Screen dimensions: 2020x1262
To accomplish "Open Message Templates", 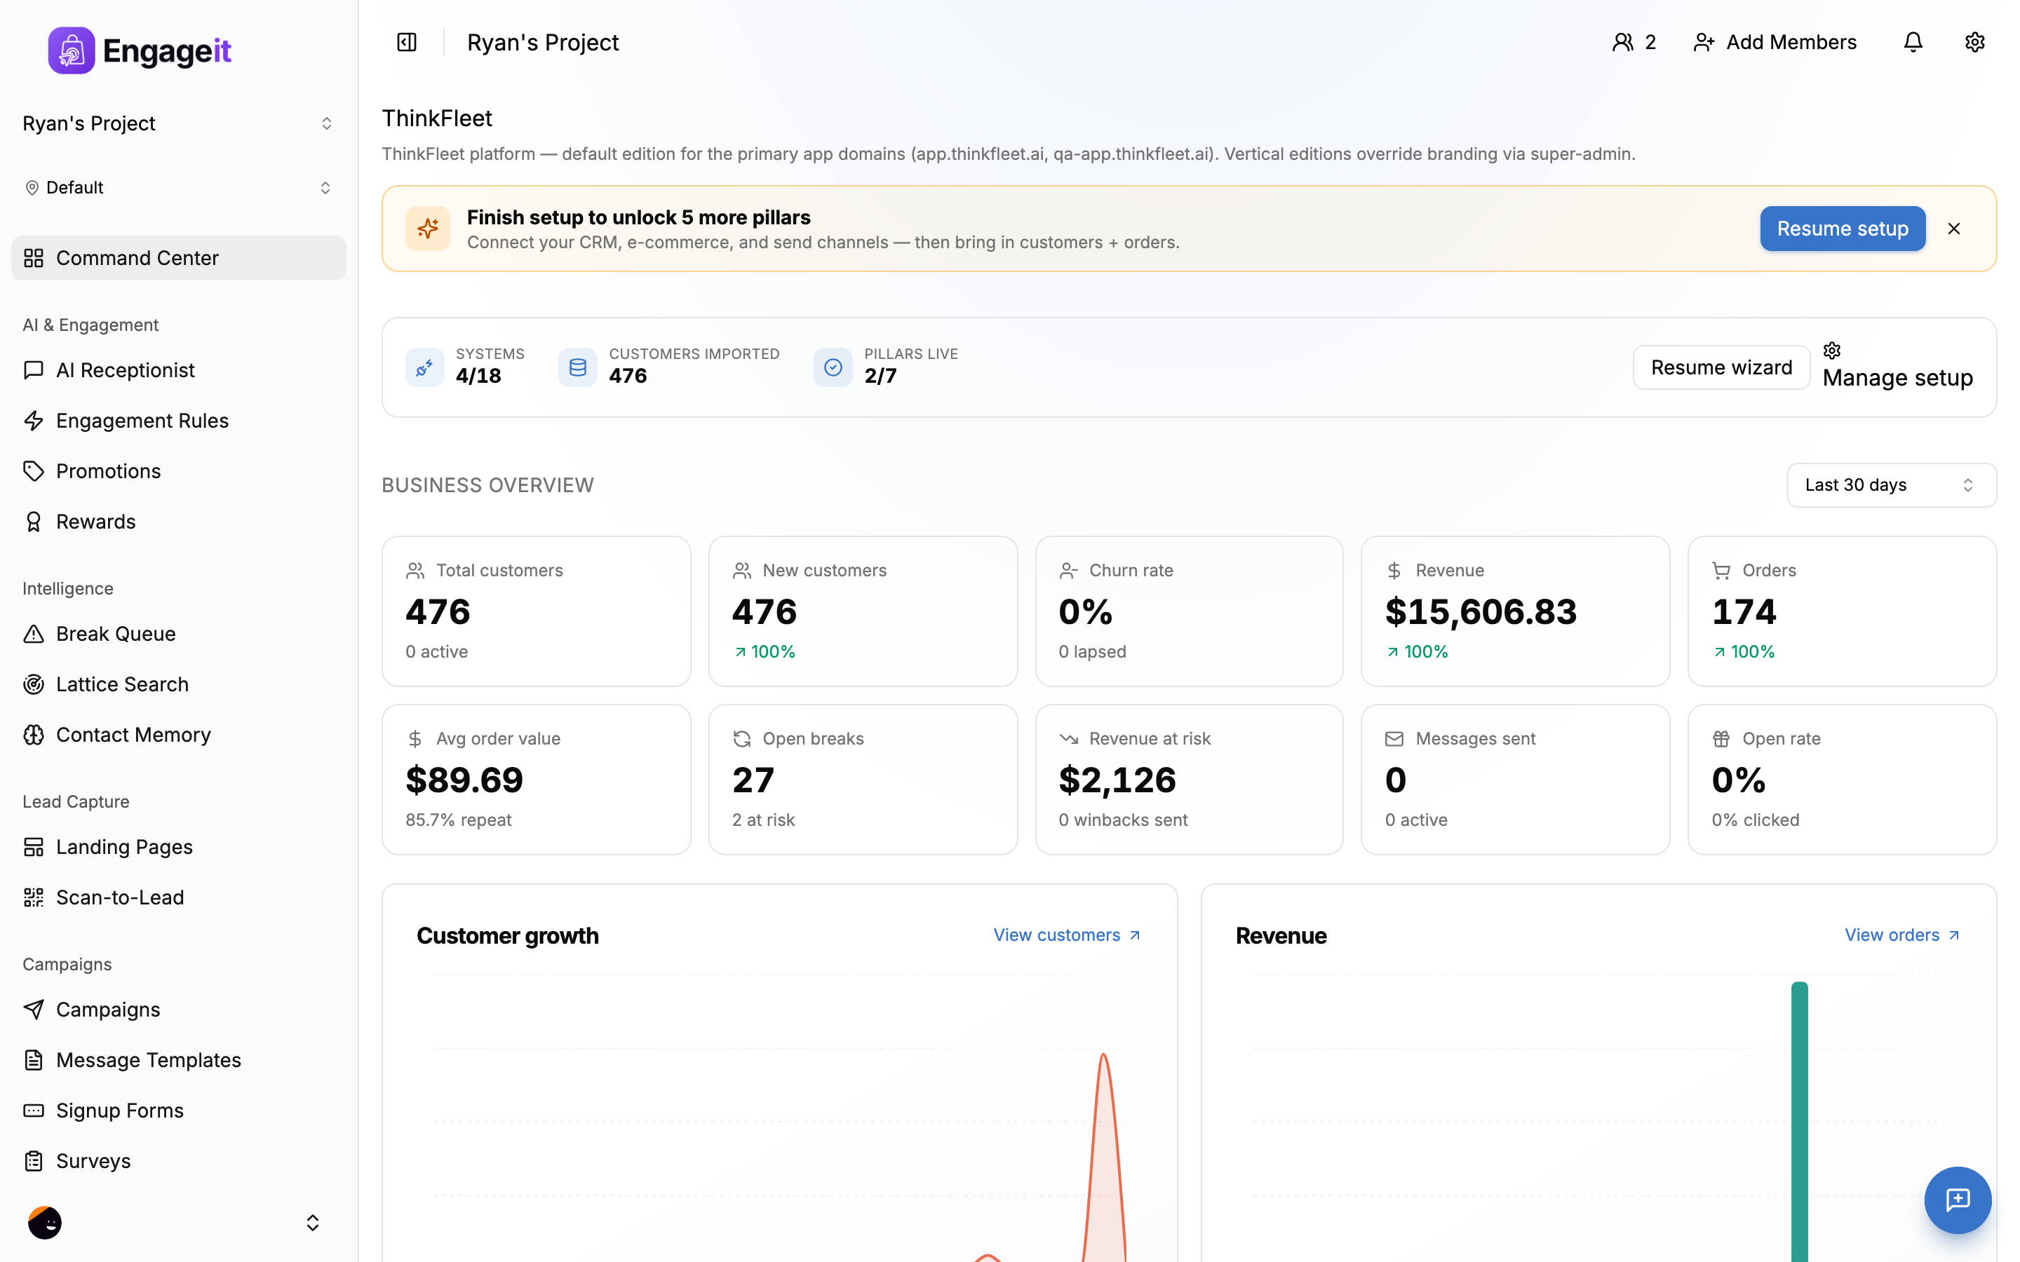I will point(177,1060).
